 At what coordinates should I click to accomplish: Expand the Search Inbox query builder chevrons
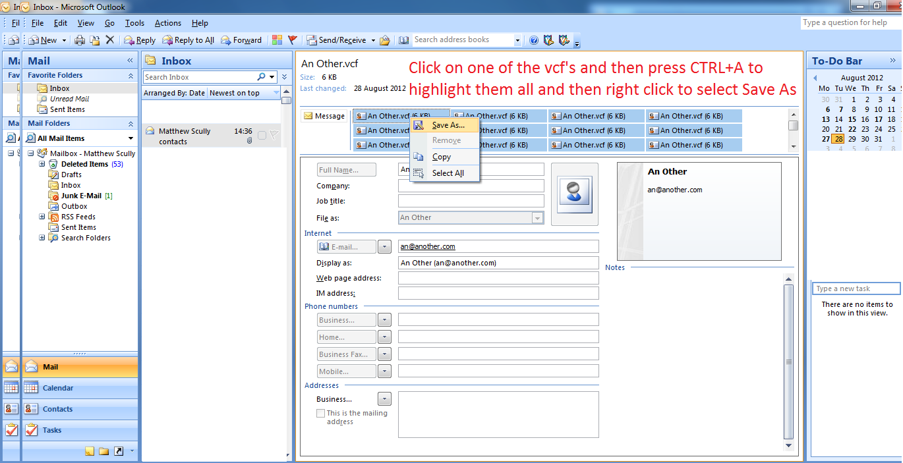284,77
